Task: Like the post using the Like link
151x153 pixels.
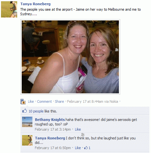Action: pos(31,101)
